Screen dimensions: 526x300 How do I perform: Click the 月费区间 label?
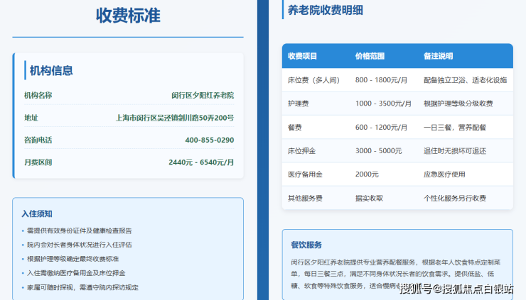(x=38, y=162)
